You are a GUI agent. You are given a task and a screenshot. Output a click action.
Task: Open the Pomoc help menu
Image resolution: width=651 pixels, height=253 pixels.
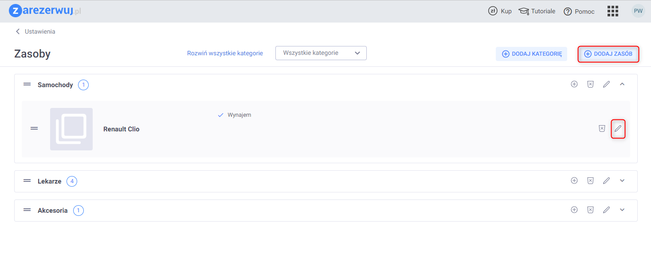tap(579, 11)
